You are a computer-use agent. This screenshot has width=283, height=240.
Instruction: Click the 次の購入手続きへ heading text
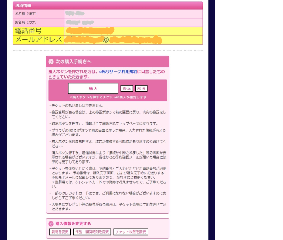pyautogui.click(x=73, y=62)
